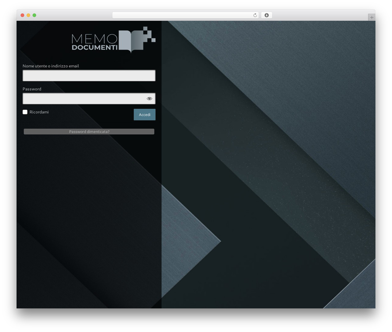This screenshot has height=332, width=392.
Task: Minimize the window with the yellow button
Action: [28, 15]
